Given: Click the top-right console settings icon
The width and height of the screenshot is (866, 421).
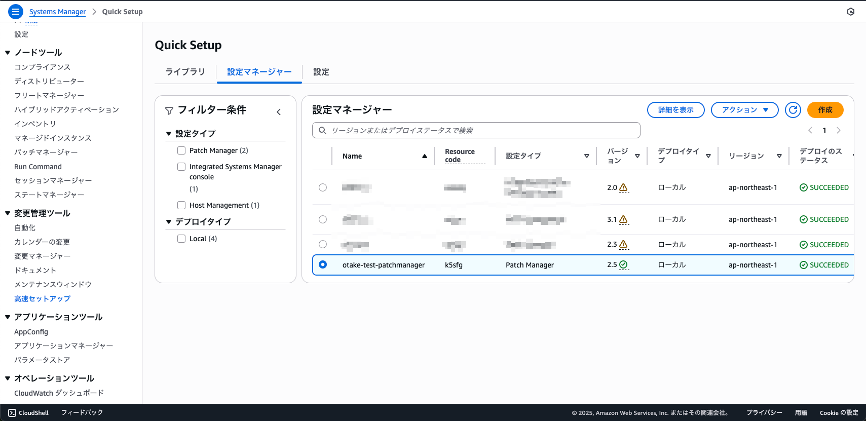Looking at the screenshot, I should pos(851,12).
